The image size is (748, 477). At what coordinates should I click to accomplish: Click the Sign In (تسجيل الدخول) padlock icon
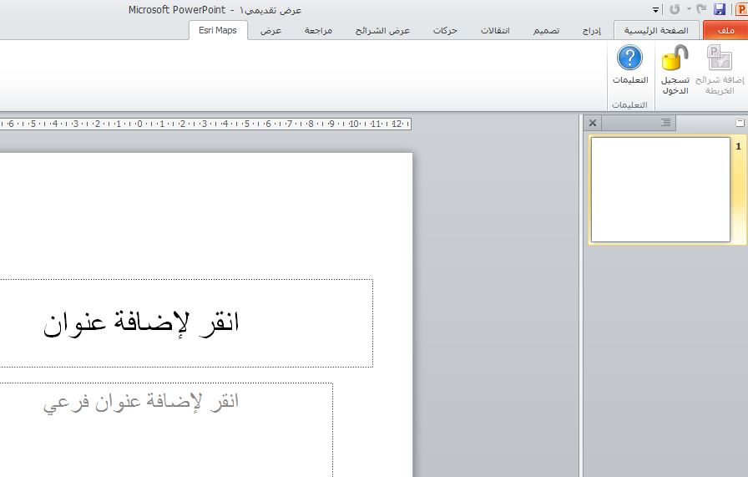coord(675,58)
